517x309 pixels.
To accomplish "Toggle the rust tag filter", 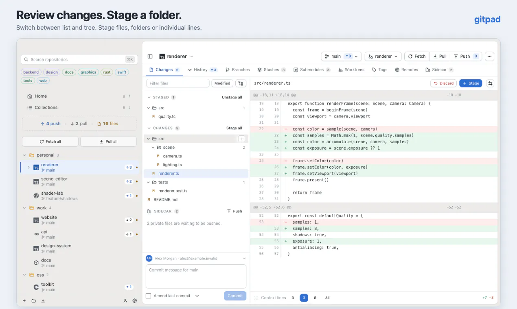I will [107, 72].
